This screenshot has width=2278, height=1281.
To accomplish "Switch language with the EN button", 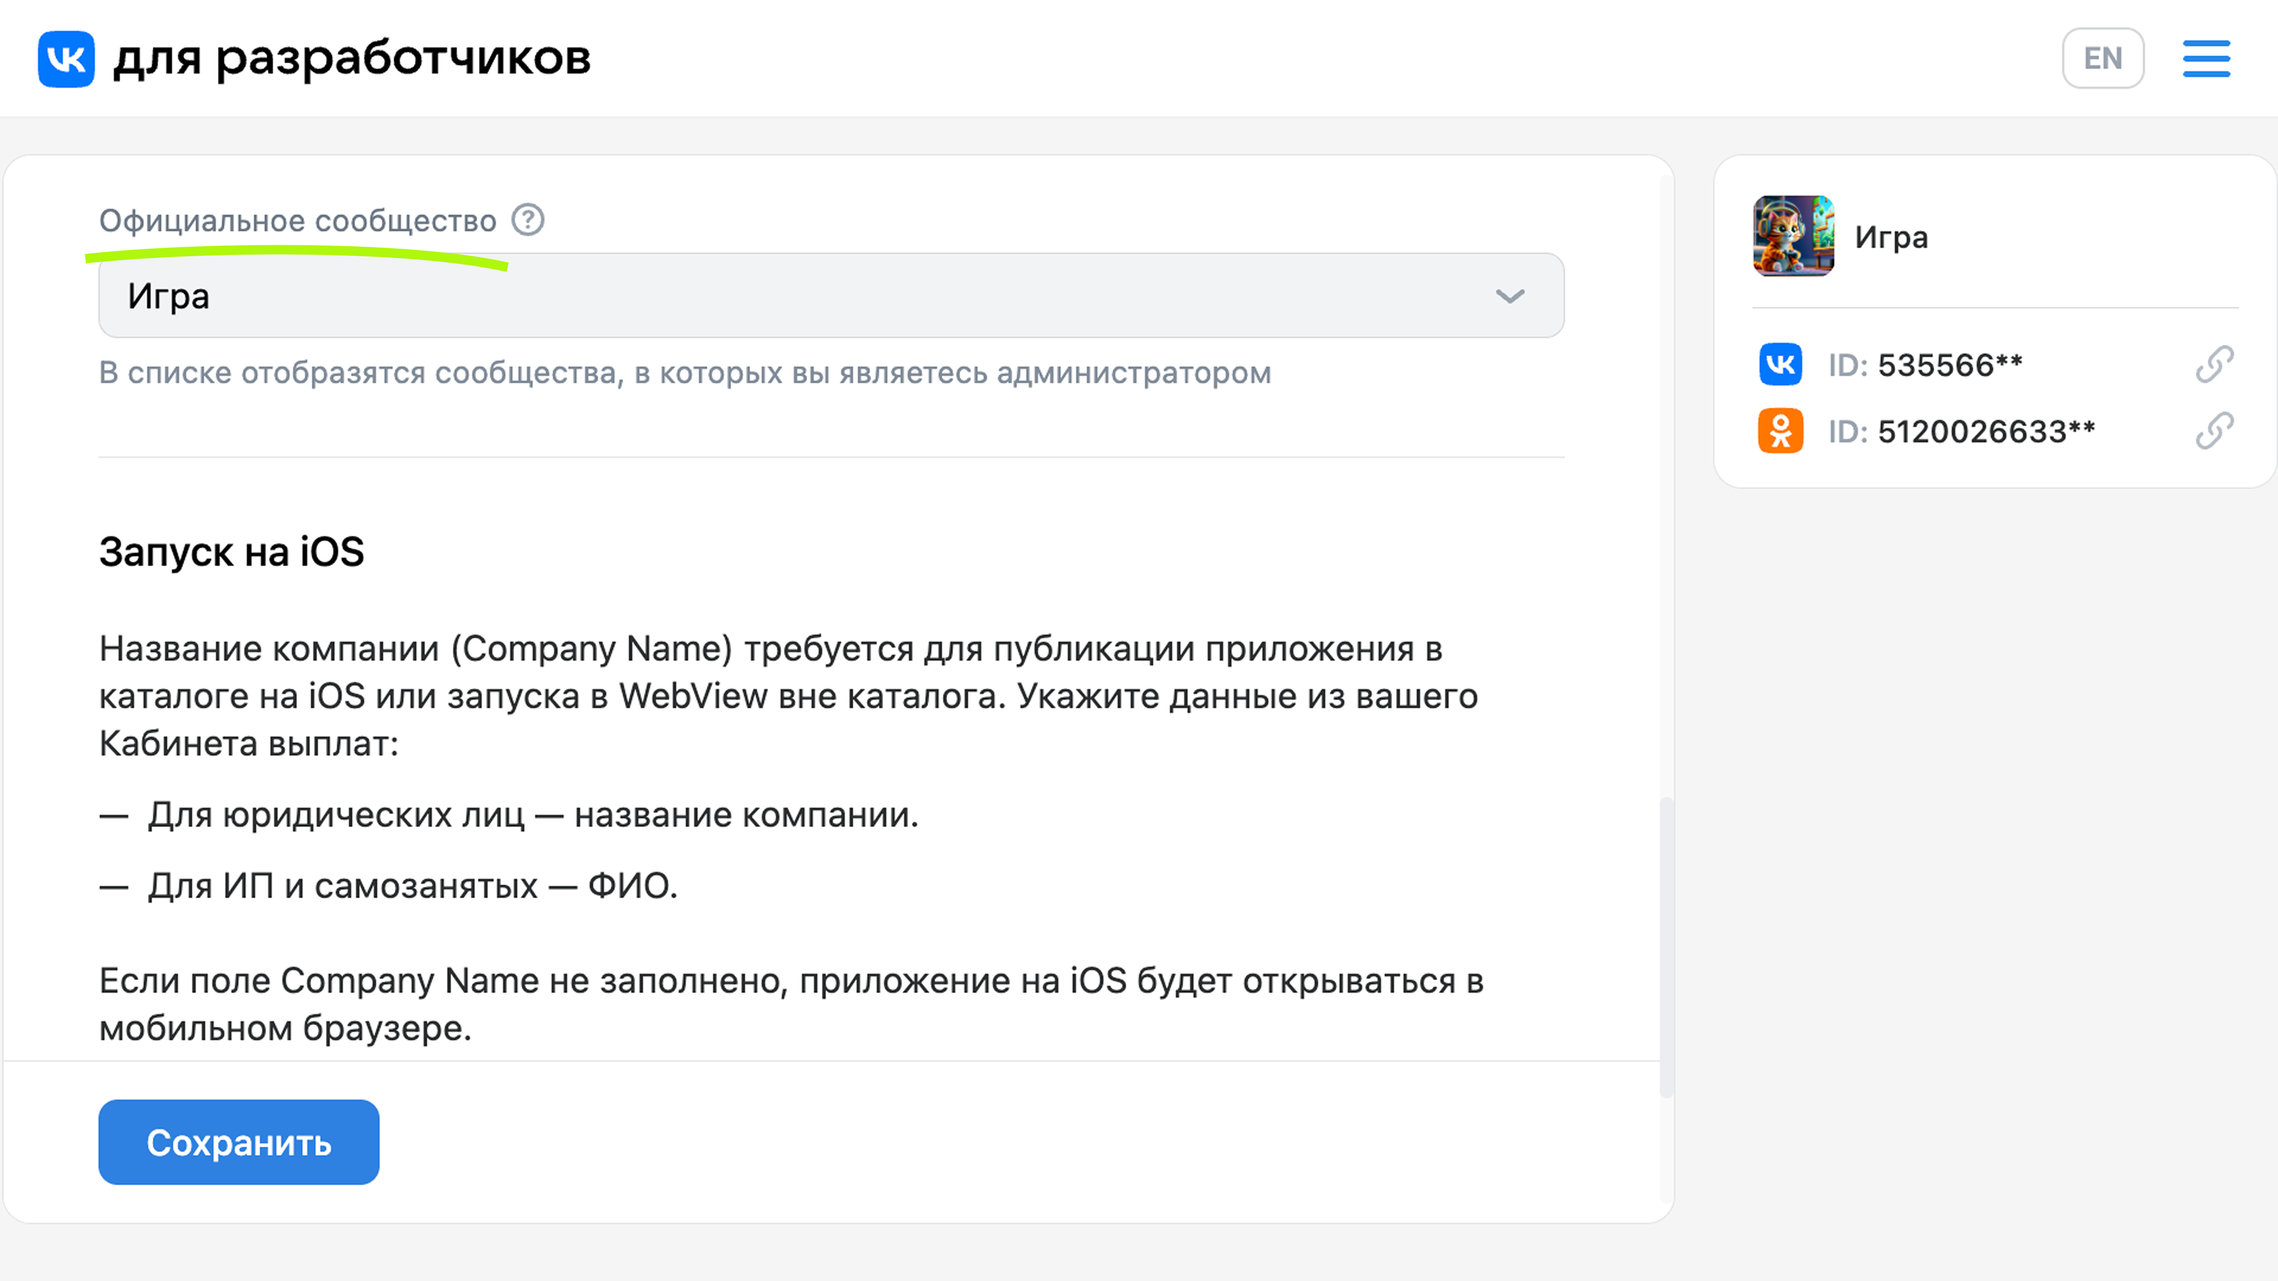I will coord(2103,59).
